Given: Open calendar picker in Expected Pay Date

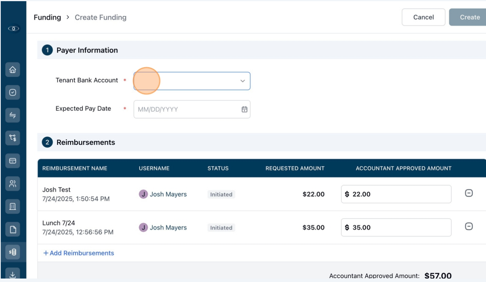Looking at the screenshot, I should pos(244,109).
